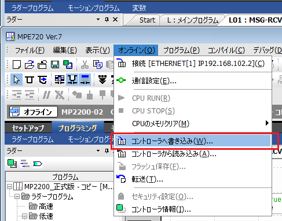Select the coil with arrow tool icon
The image size is (282, 221).
click(42, 79)
